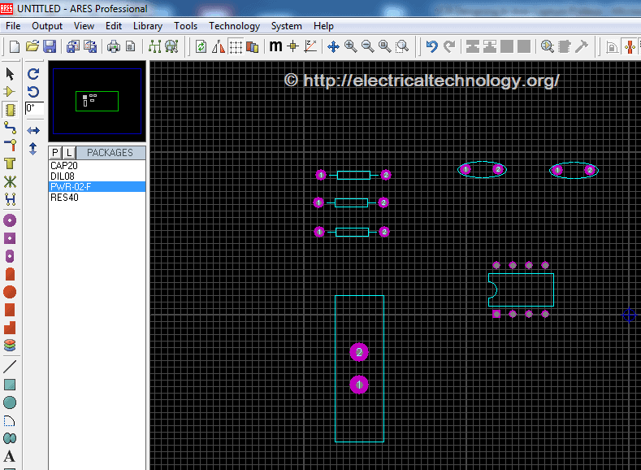The height and width of the screenshot is (470, 641).
Task: Select the Via mode tool
Action: tap(10, 146)
